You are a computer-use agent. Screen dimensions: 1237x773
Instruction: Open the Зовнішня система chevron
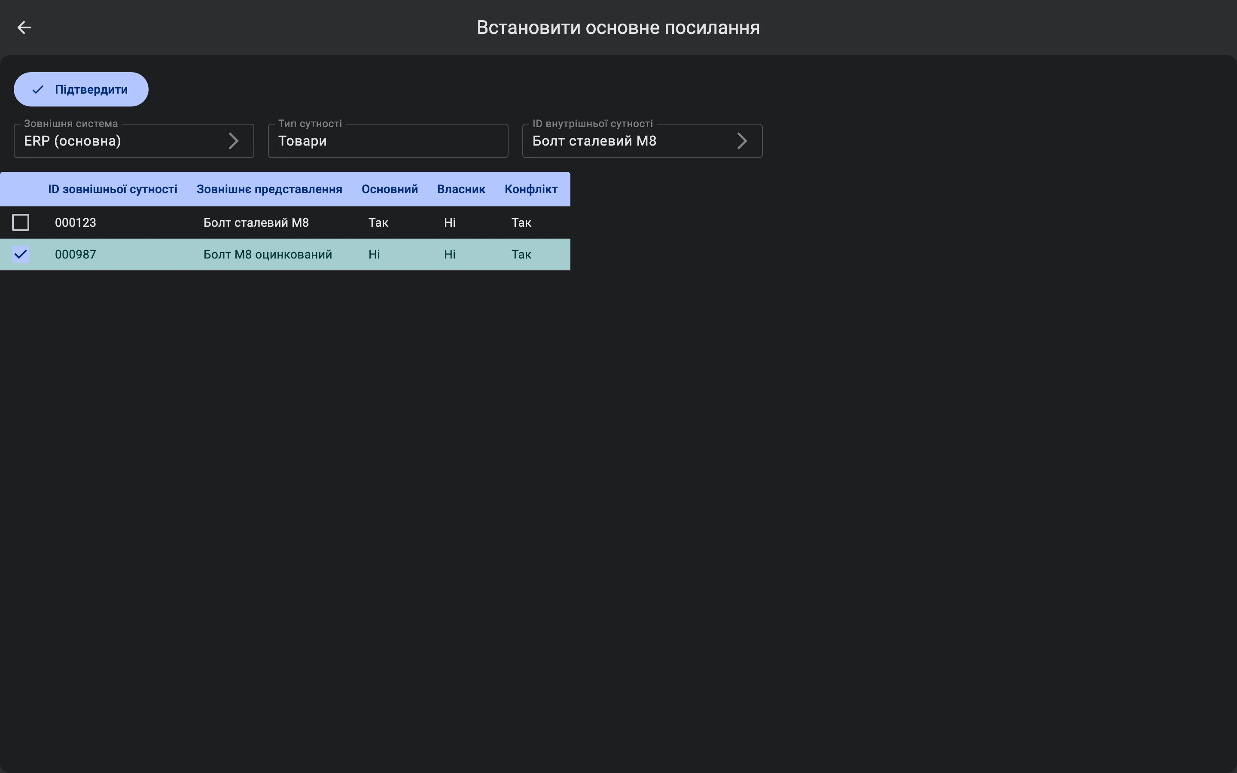234,141
